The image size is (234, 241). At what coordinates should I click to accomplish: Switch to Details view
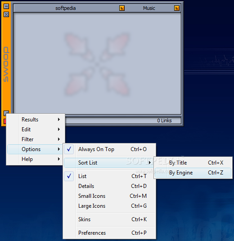[109, 186]
